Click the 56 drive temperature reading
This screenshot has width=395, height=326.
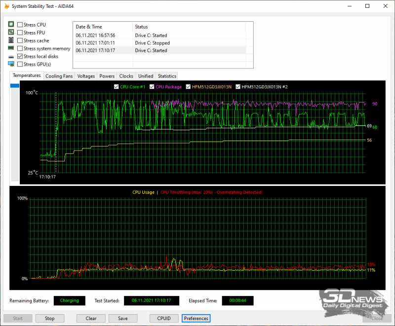tap(369, 140)
